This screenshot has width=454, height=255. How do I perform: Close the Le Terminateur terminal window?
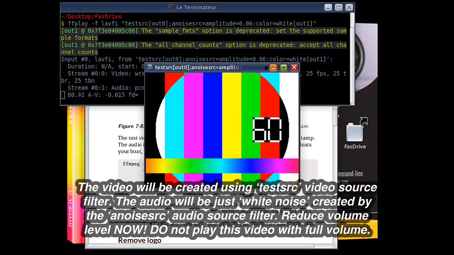pos(349,7)
